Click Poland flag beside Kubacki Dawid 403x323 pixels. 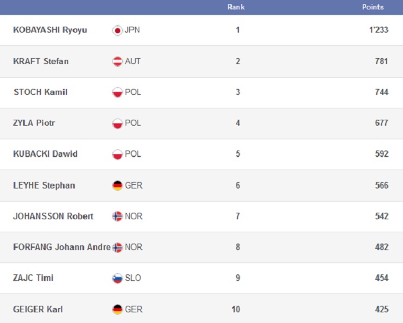coord(117,154)
